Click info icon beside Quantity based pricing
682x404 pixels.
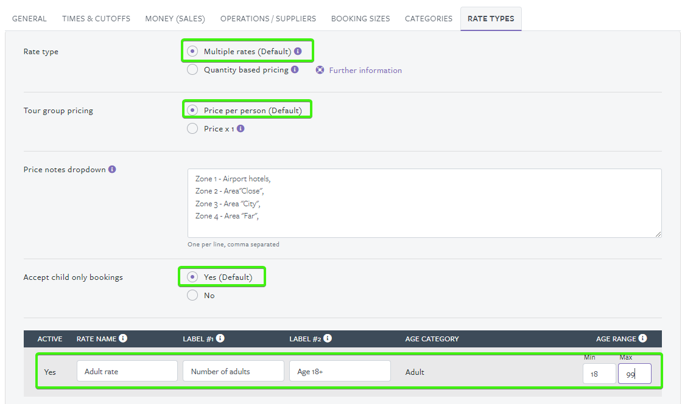tap(295, 69)
